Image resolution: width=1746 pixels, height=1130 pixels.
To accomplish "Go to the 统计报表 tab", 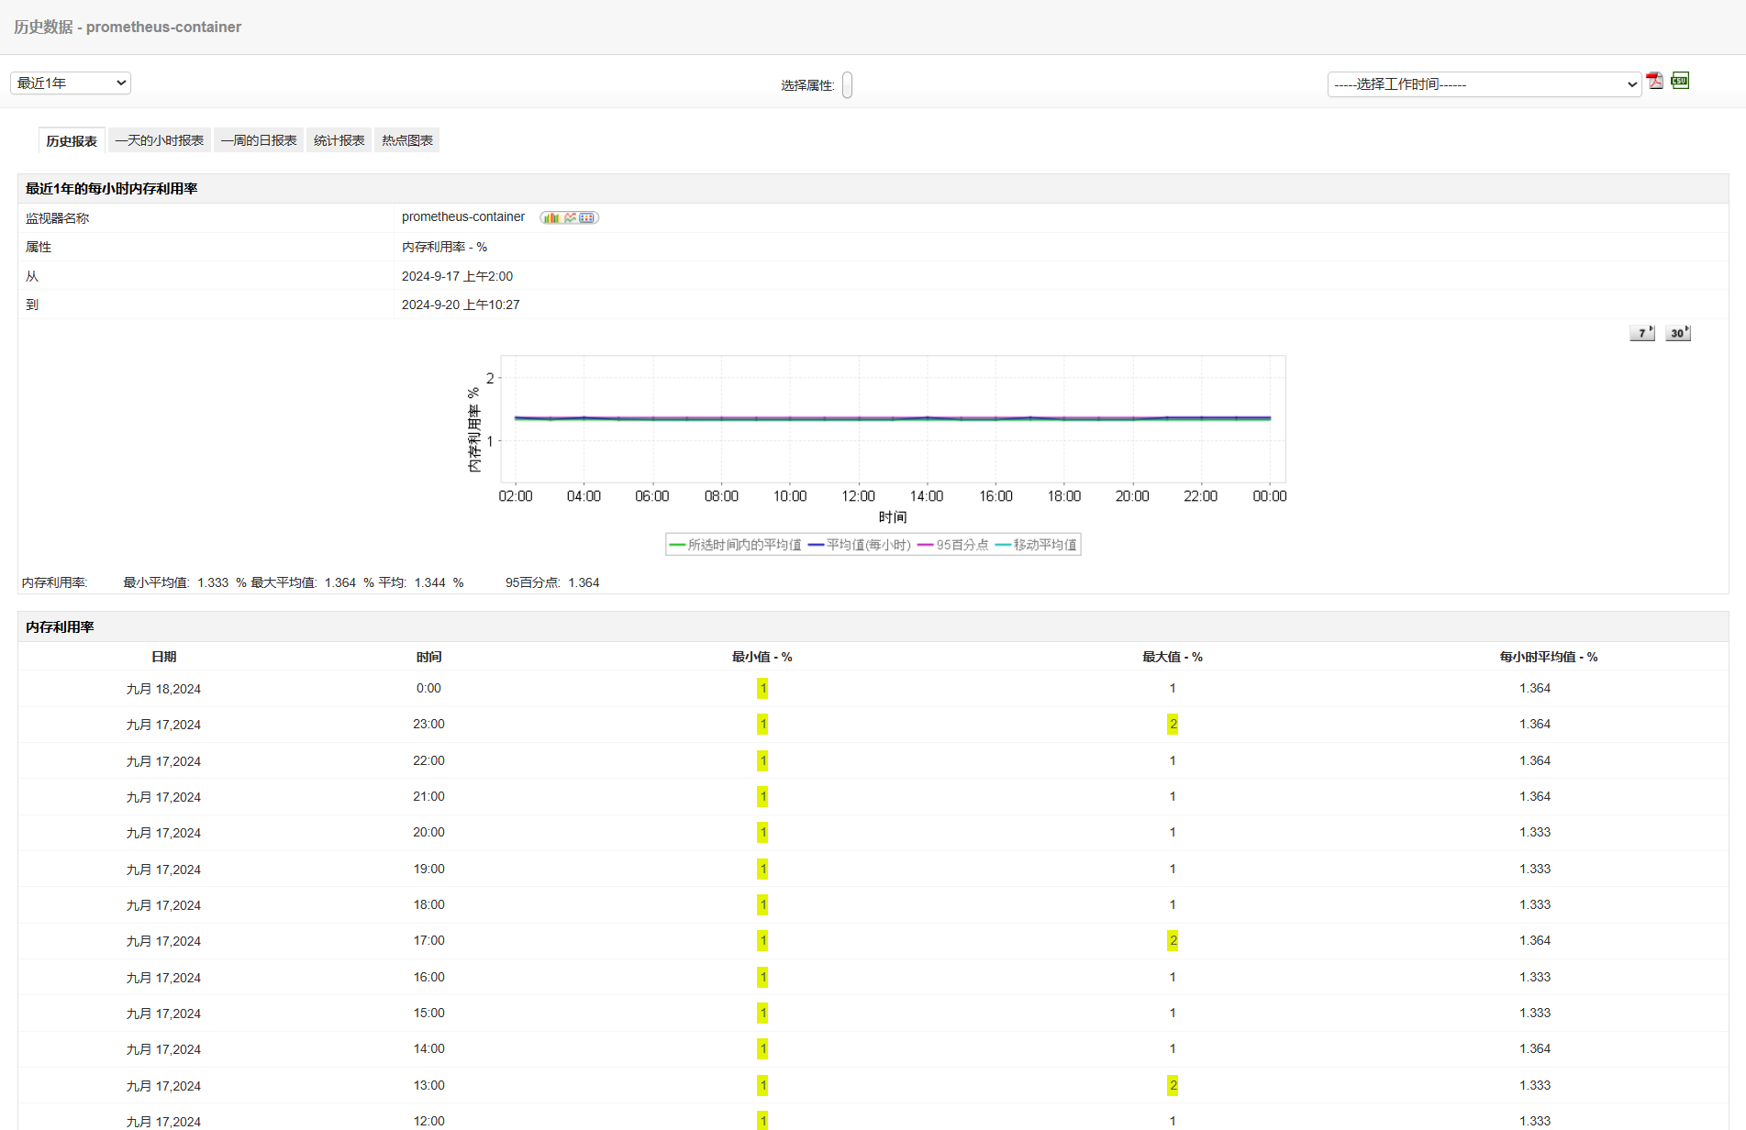I will coord(339,140).
